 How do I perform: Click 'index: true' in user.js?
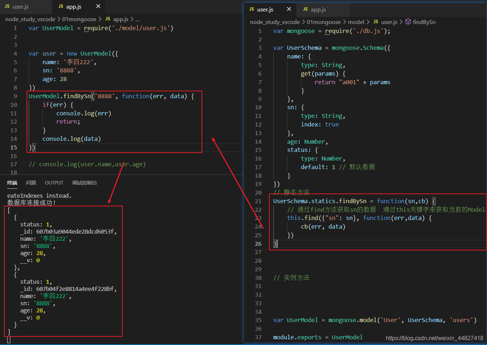click(x=320, y=124)
